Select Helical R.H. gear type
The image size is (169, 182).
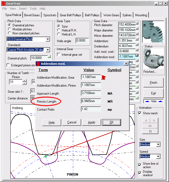coord(59,30)
